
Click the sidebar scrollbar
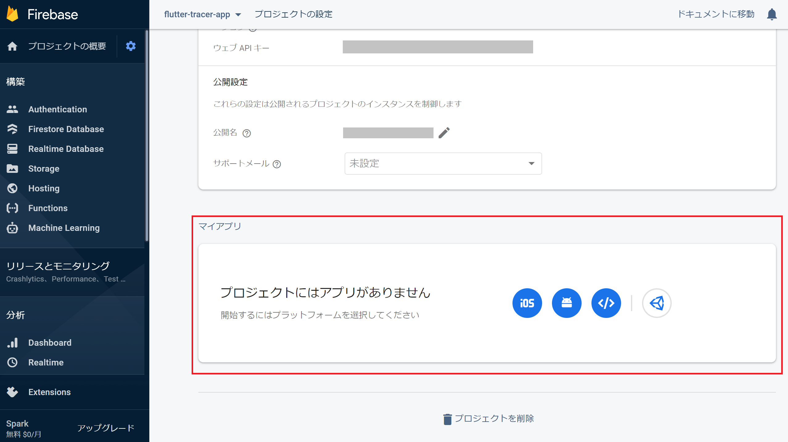147,136
